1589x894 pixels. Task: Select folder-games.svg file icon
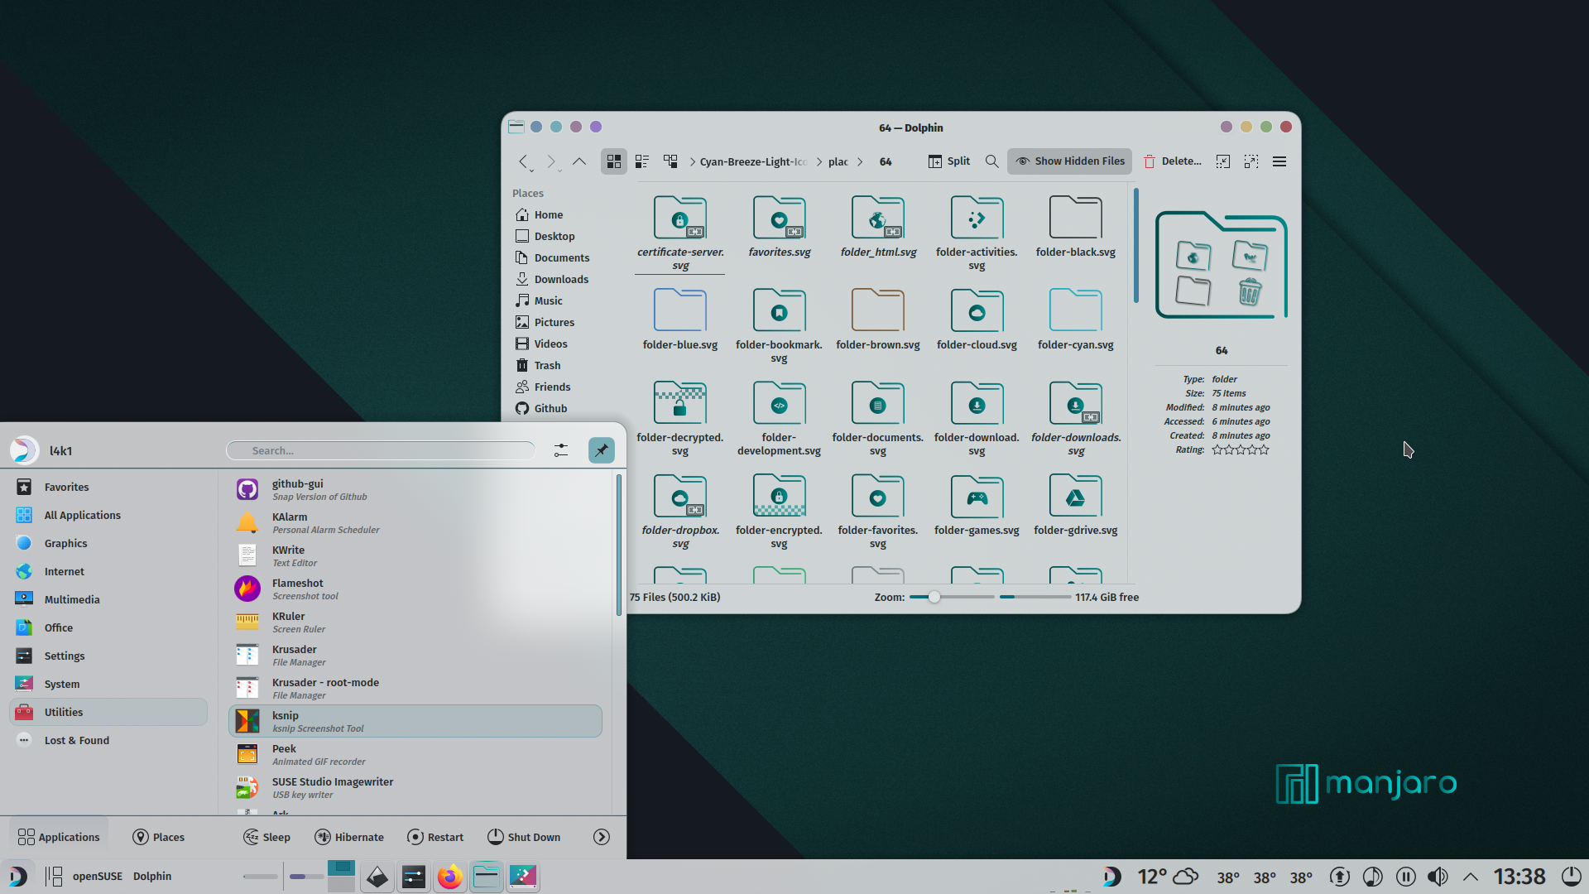pyautogui.click(x=977, y=496)
